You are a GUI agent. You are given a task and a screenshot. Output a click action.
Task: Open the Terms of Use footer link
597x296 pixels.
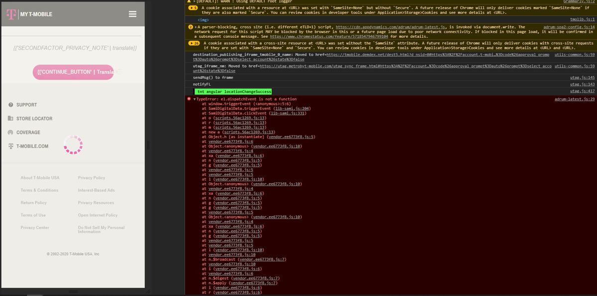tap(33, 215)
